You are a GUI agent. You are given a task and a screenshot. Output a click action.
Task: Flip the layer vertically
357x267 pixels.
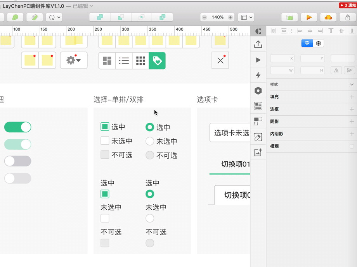(x=349, y=70)
